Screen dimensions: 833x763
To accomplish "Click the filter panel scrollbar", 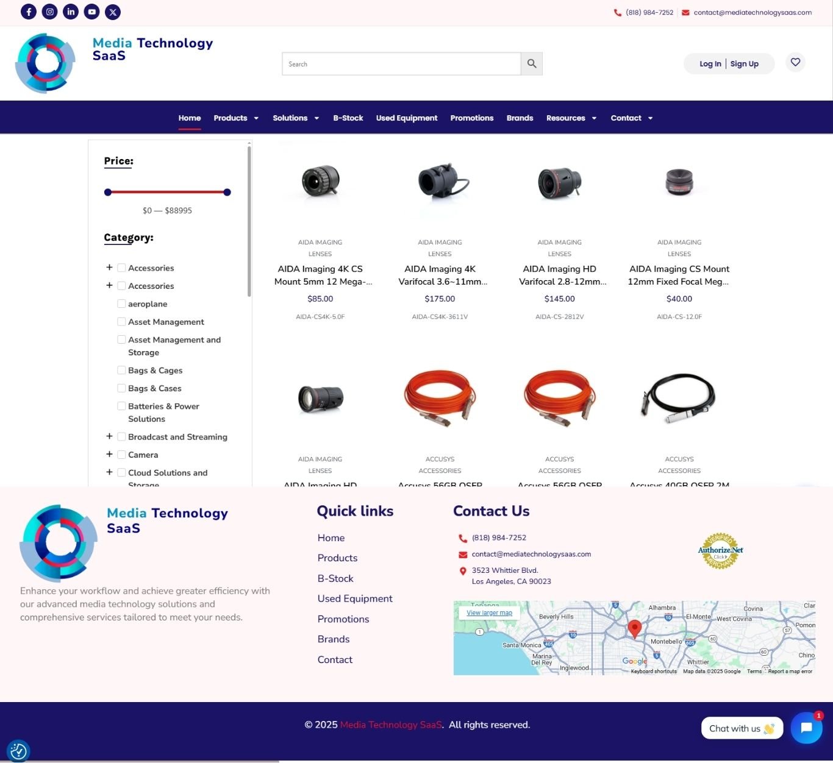I will (249, 221).
